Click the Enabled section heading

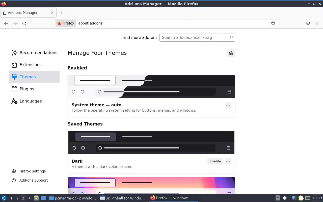tap(77, 68)
